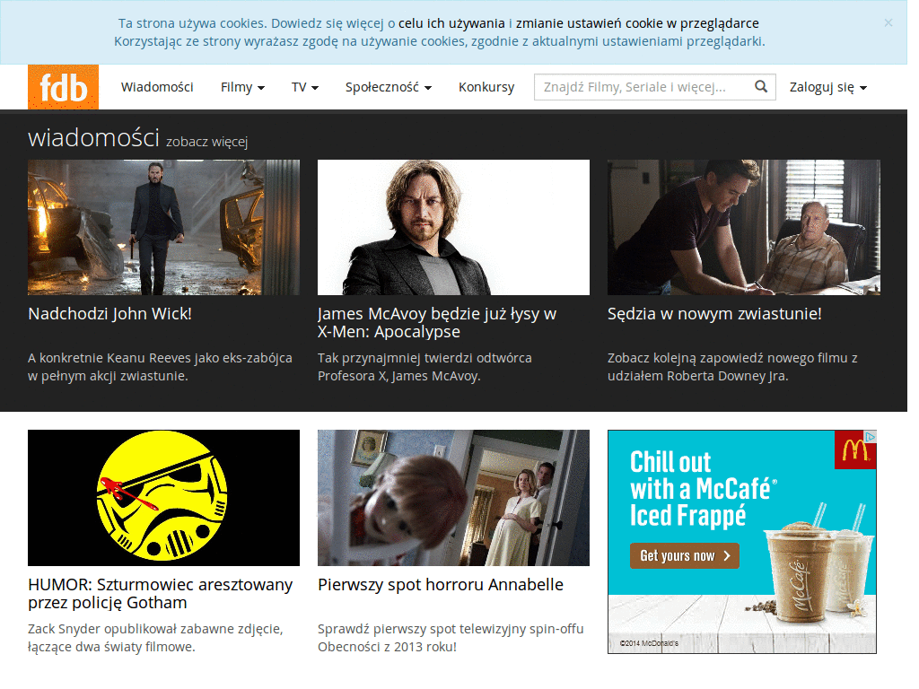The height and width of the screenshot is (689, 919).
Task: Click 'Tak przynajmniej twierdzi odtwórca' summary text
Action: pyautogui.click(x=424, y=367)
